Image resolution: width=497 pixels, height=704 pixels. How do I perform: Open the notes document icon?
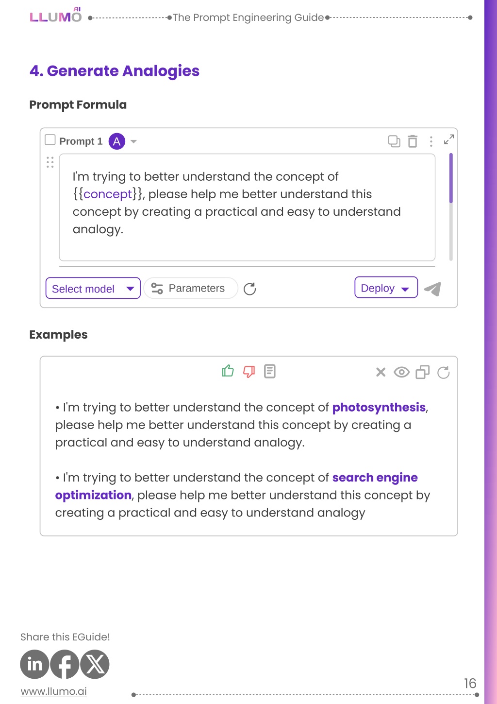click(270, 371)
